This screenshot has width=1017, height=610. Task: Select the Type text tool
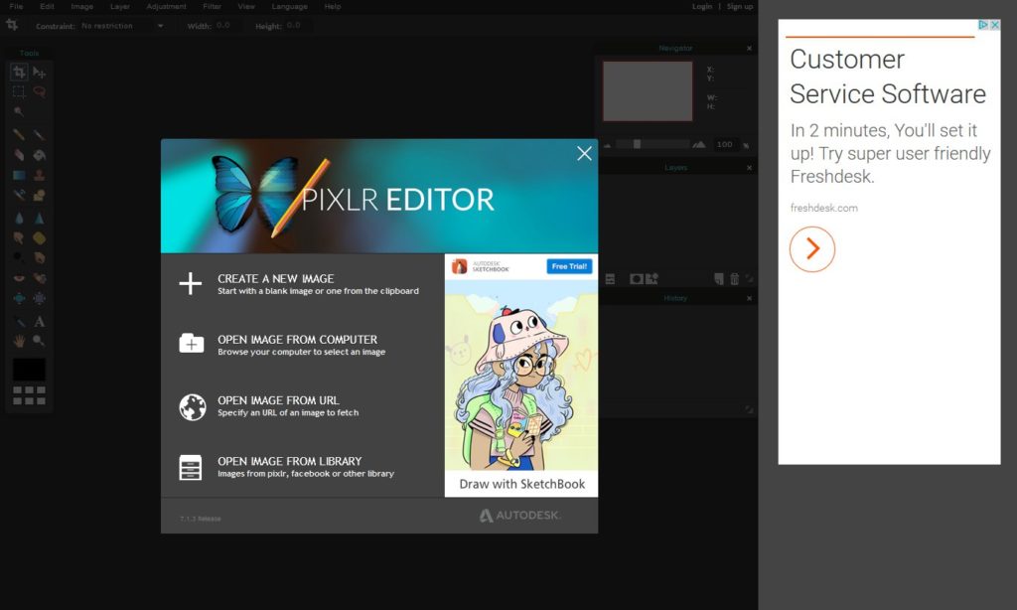pyautogui.click(x=39, y=321)
